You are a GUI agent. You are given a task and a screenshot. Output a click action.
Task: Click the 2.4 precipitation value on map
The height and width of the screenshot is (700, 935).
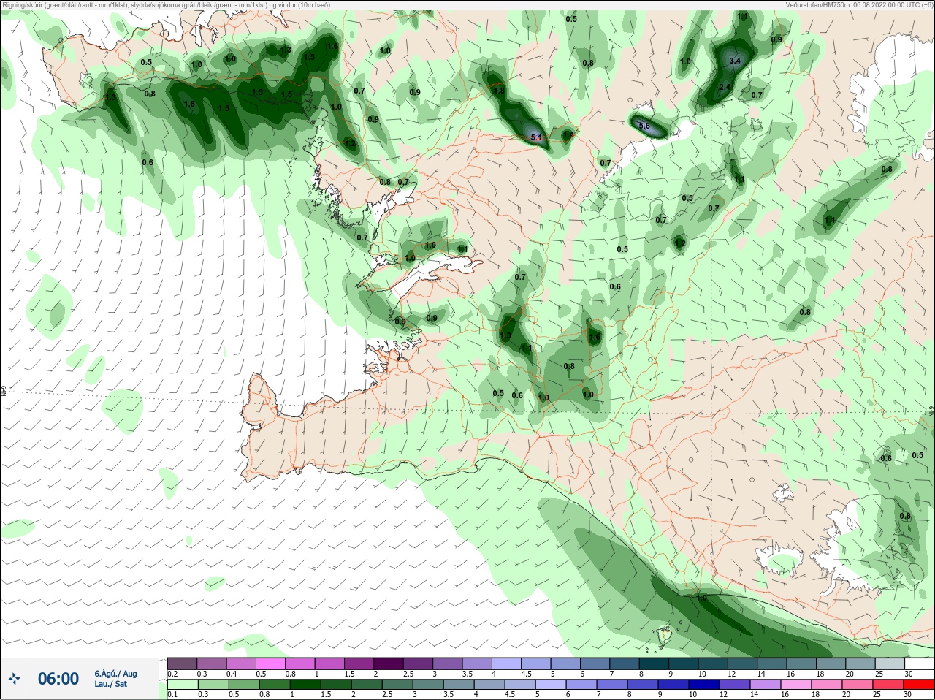tap(724, 88)
